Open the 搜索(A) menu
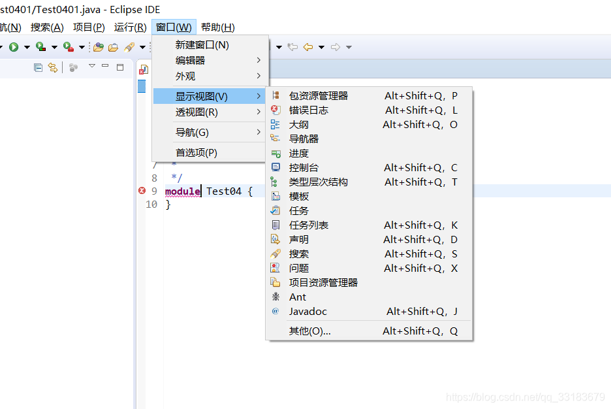Image resolution: width=611 pixels, height=409 pixels. coord(47,27)
